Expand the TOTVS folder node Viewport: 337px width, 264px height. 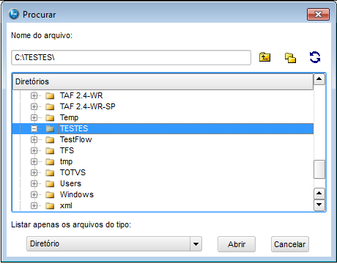pyautogui.click(x=34, y=172)
